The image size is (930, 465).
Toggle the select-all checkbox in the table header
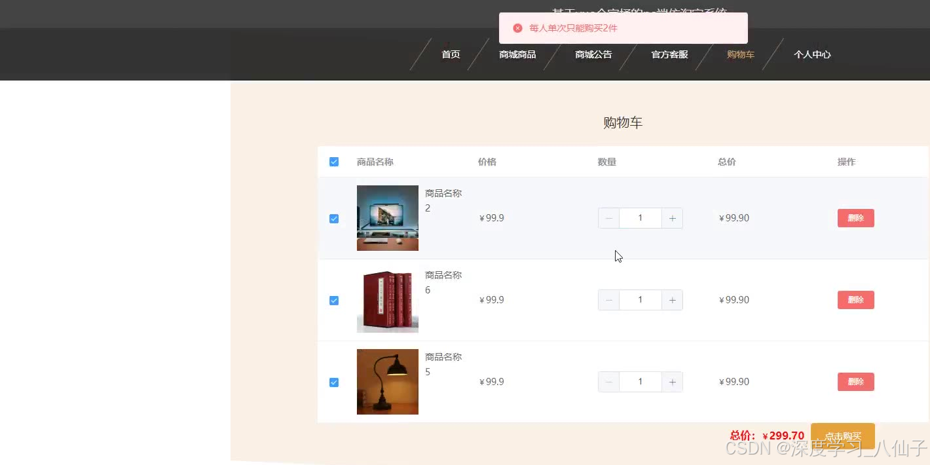coord(334,161)
